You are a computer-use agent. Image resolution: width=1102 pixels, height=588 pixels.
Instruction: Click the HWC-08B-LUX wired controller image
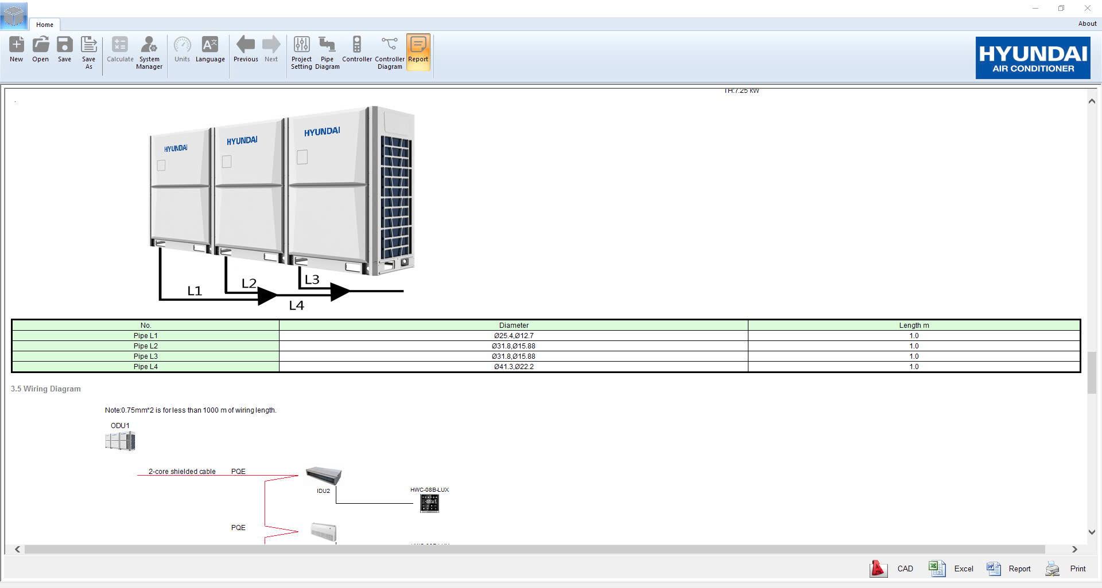(429, 503)
